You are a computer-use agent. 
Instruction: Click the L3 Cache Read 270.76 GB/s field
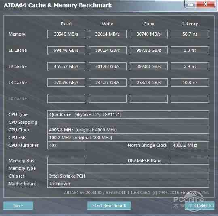click(66, 83)
